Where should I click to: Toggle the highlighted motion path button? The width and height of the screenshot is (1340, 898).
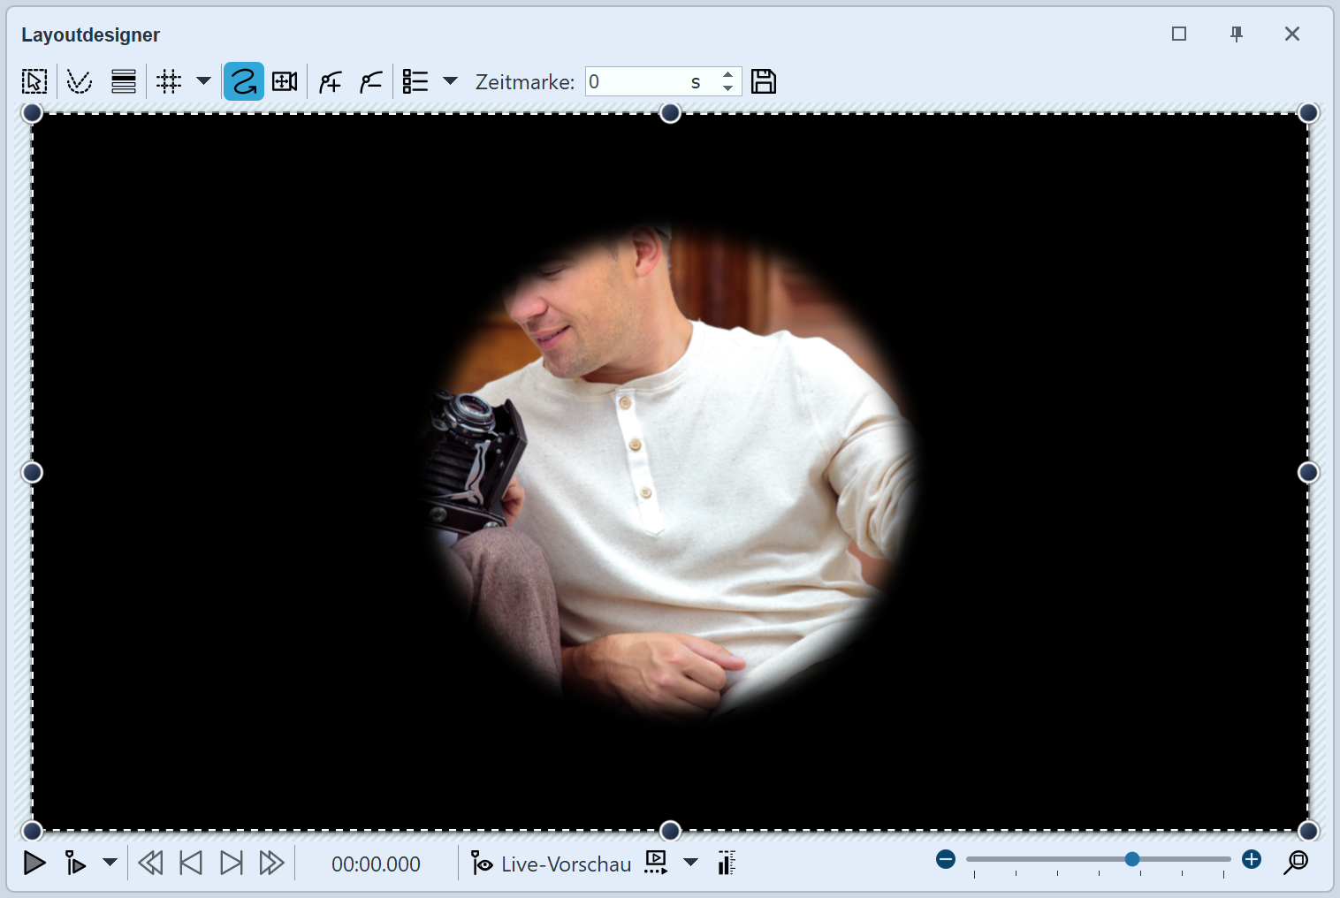244,81
